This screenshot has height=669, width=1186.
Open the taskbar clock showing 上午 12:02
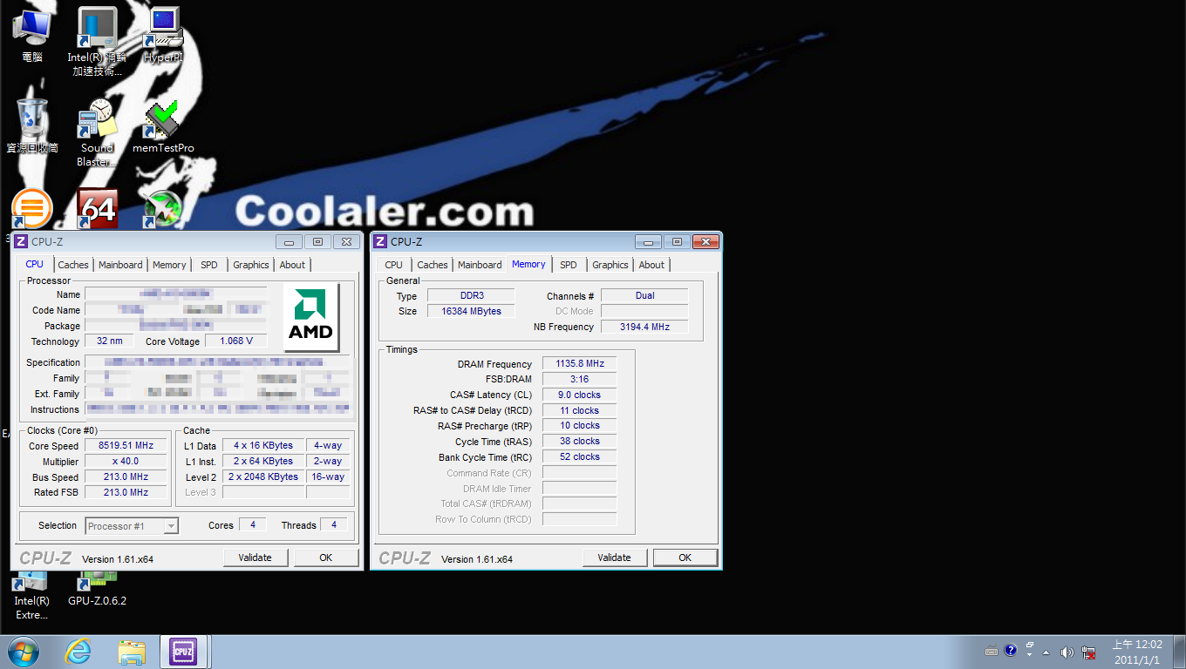click(1137, 652)
